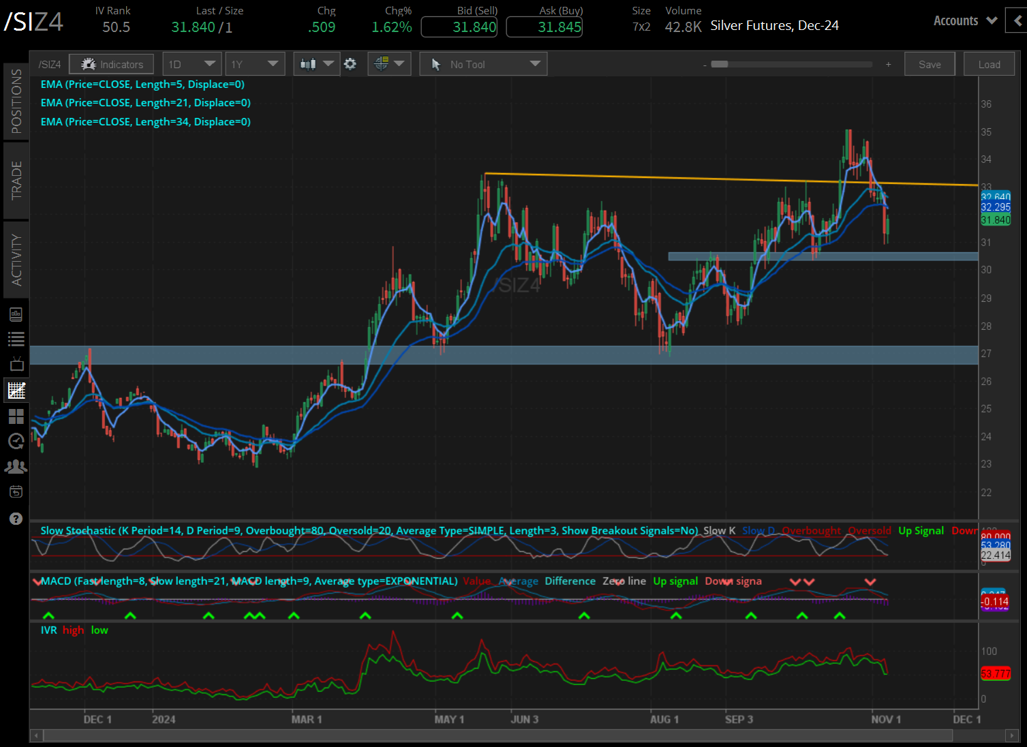Open the 1Y time range dropdown
Screen dimensions: 1027x747
point(255,64)
